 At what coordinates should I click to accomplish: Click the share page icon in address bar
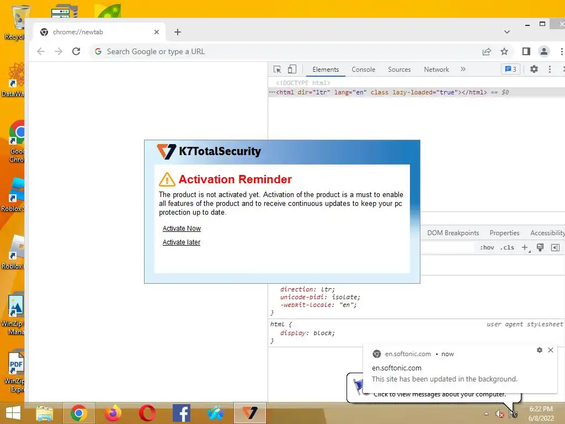[487, 51]
